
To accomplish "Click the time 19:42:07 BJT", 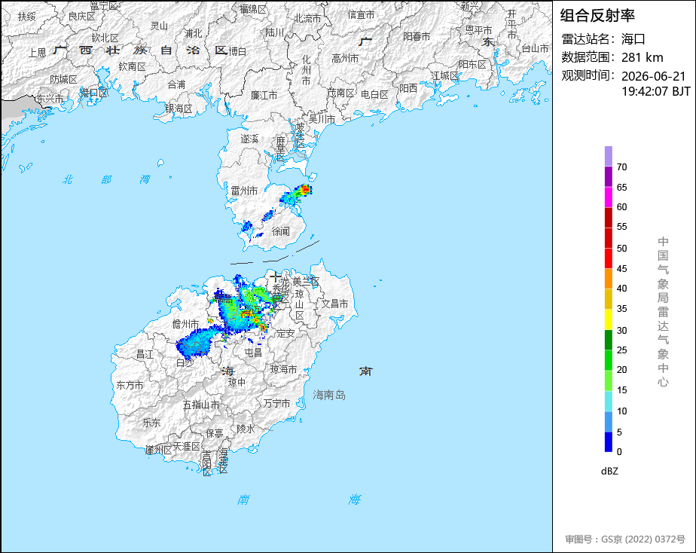I will [x=655, y=91].
